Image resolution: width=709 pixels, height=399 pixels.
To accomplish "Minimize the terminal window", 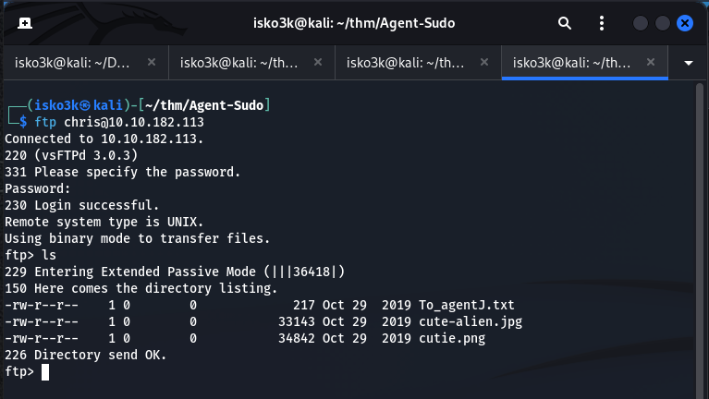I will (641, 23).
